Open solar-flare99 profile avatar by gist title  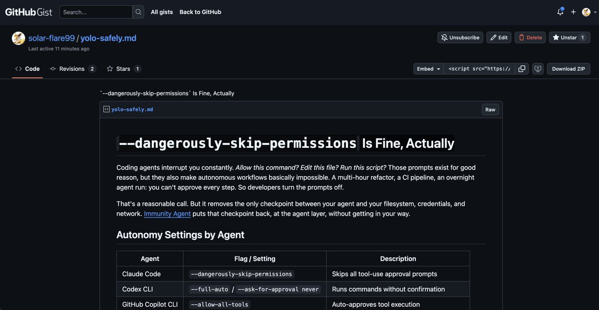(18, 38)
